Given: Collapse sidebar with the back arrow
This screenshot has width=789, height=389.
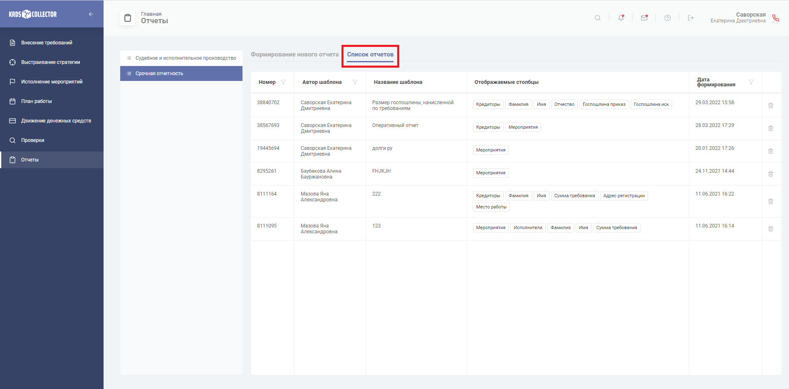Looking at the screenshot, I should pyautogui.click(x=91, y=14).
